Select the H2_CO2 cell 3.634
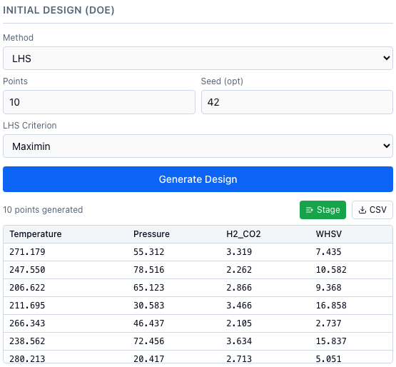The width and height of the screenshot is (396, 367). [x=239, y=341]
